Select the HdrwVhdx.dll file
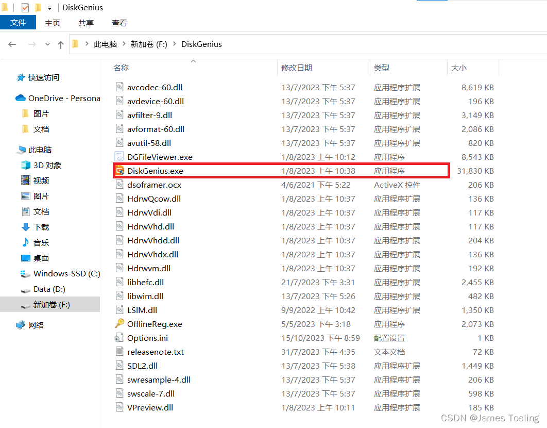The image size is (547, 428). tap(152, 255)
